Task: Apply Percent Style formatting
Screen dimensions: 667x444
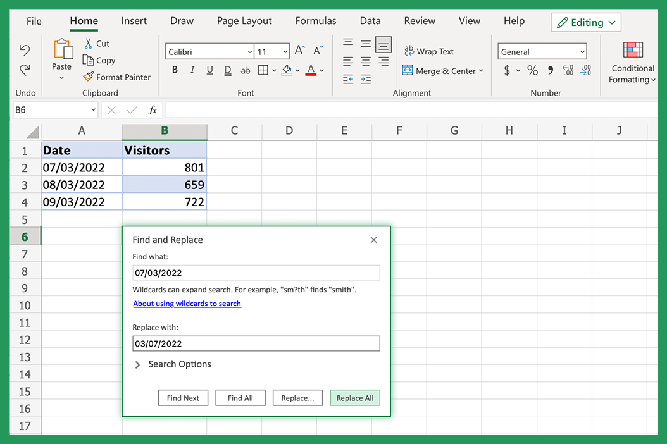Action: tap(532, 70)
